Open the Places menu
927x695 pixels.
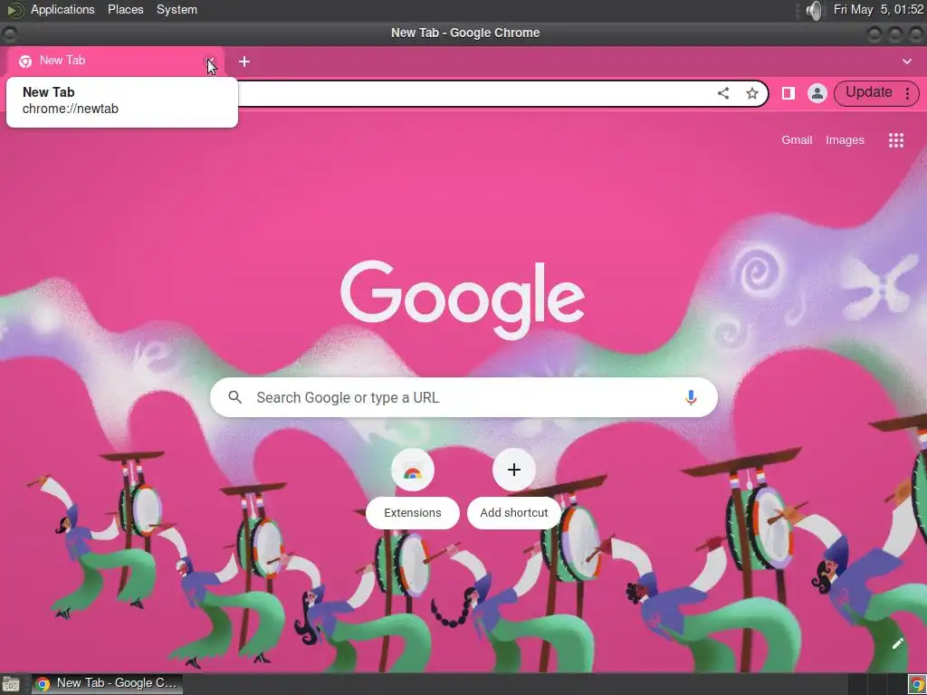(125, 9)
